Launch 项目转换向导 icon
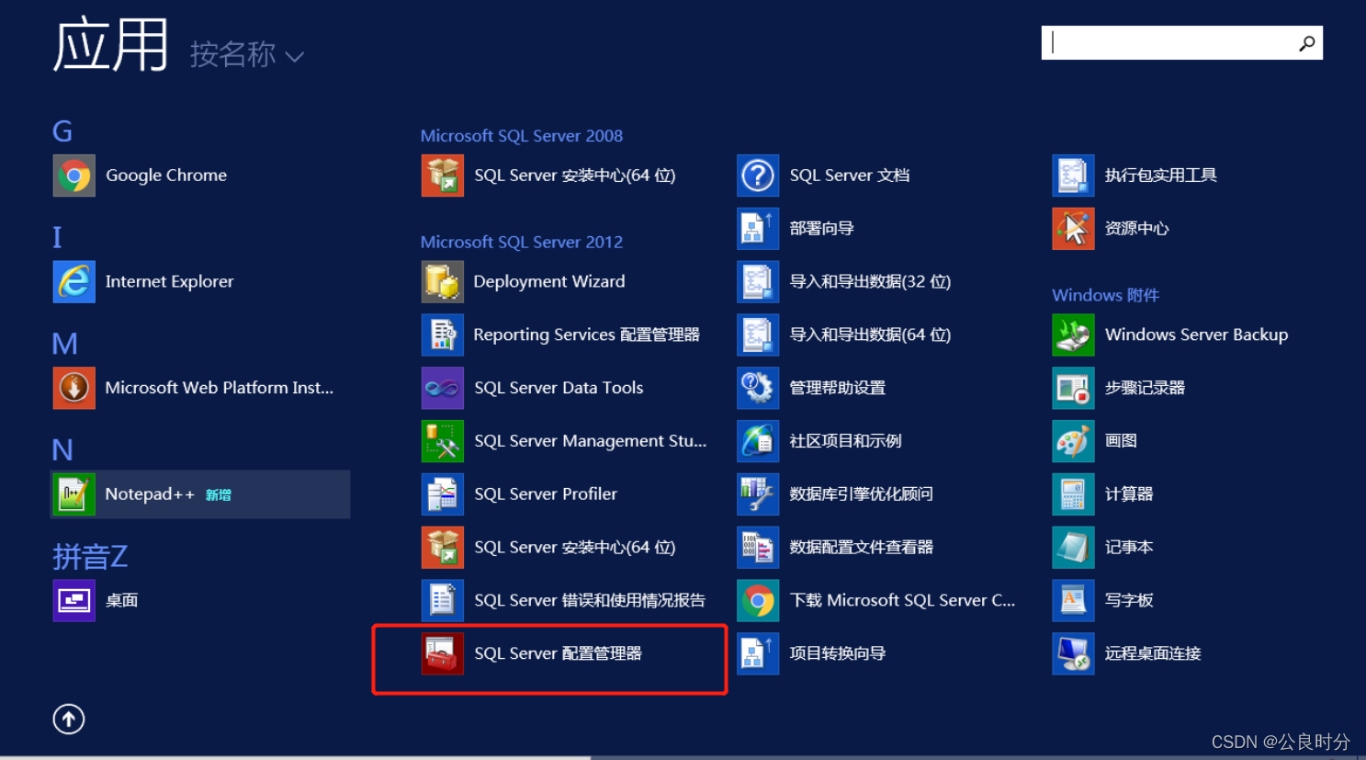The image size is (1366, 760). (x=758, y=654)
